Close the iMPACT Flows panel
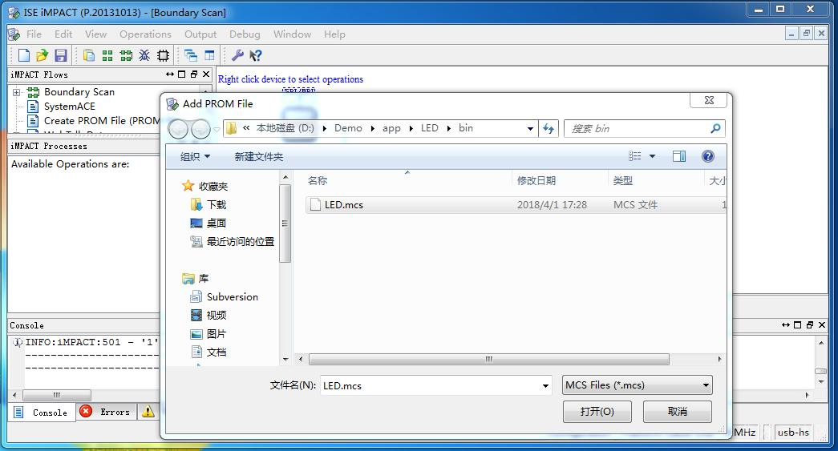Screen dimensions: 838x451 [206, 74]
